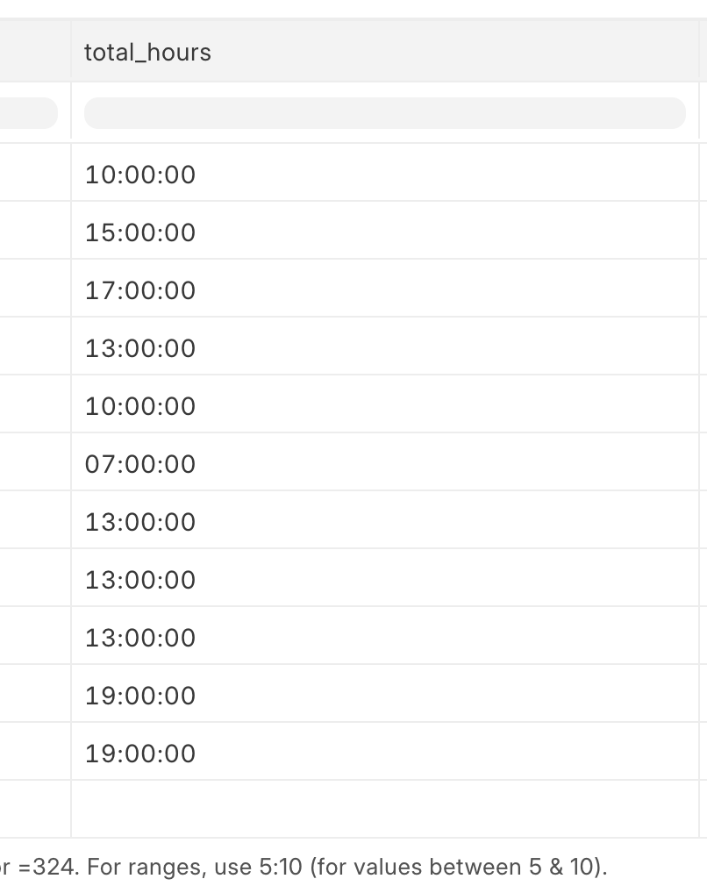Select the last 19:00:00 cell

(x=385, y=752)
